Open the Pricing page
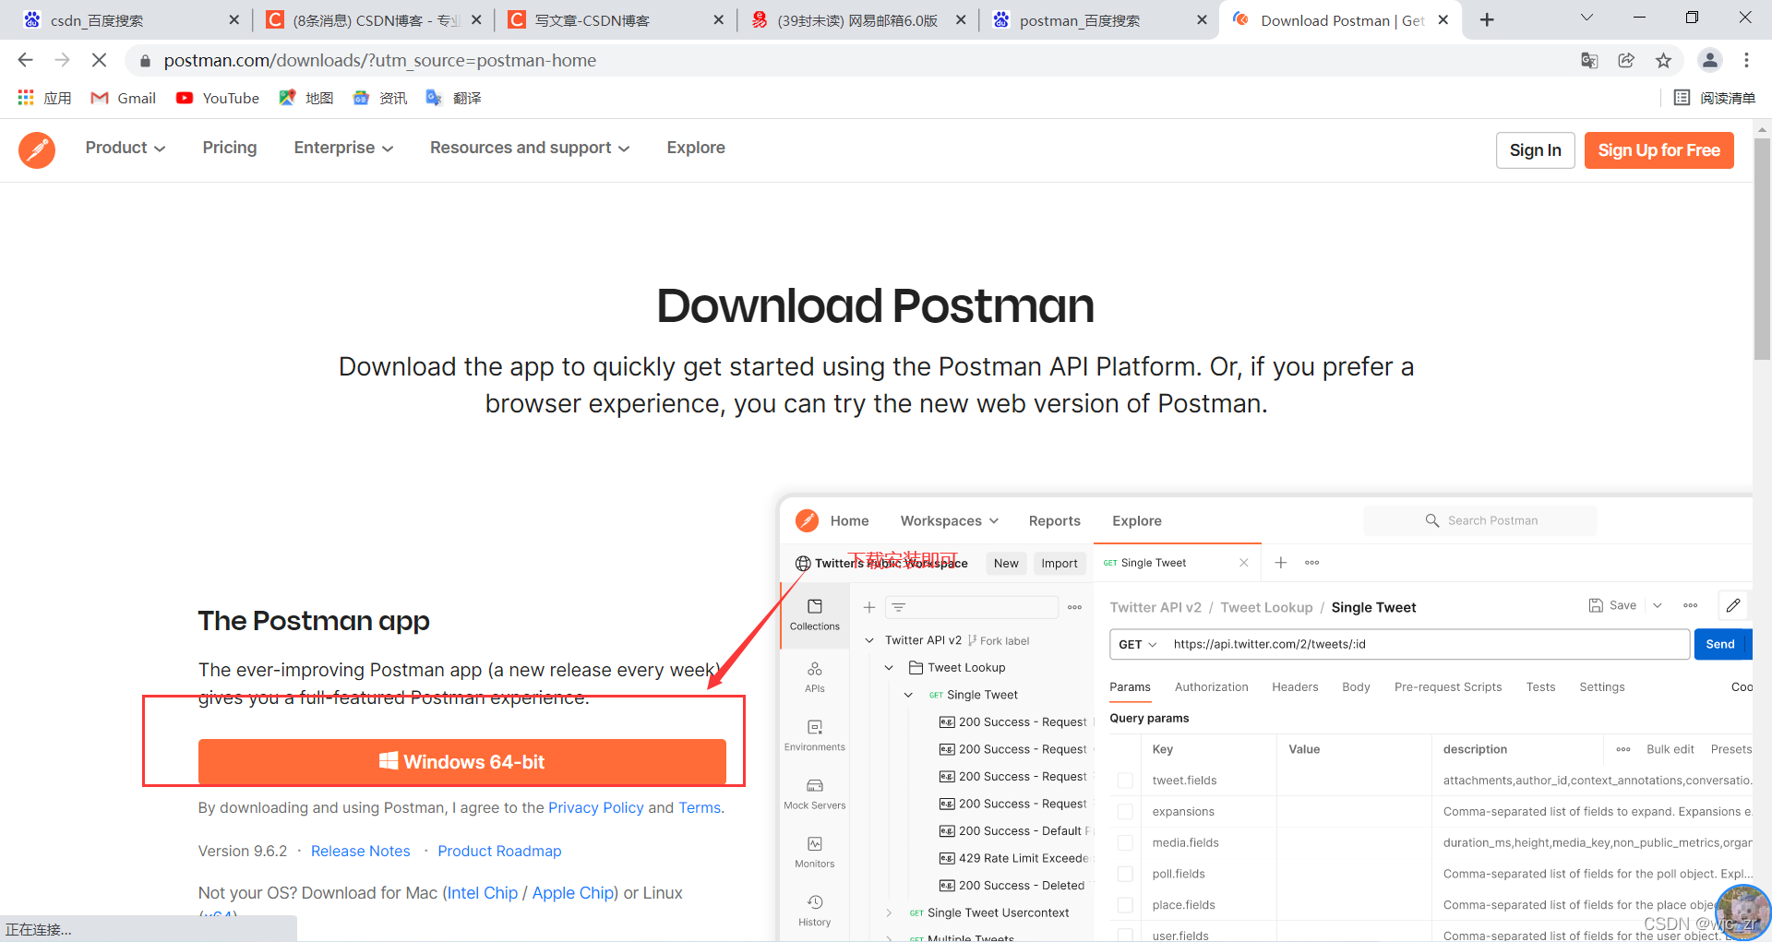Viewport: 1772px width, 942px height. (x=230, y=148)
